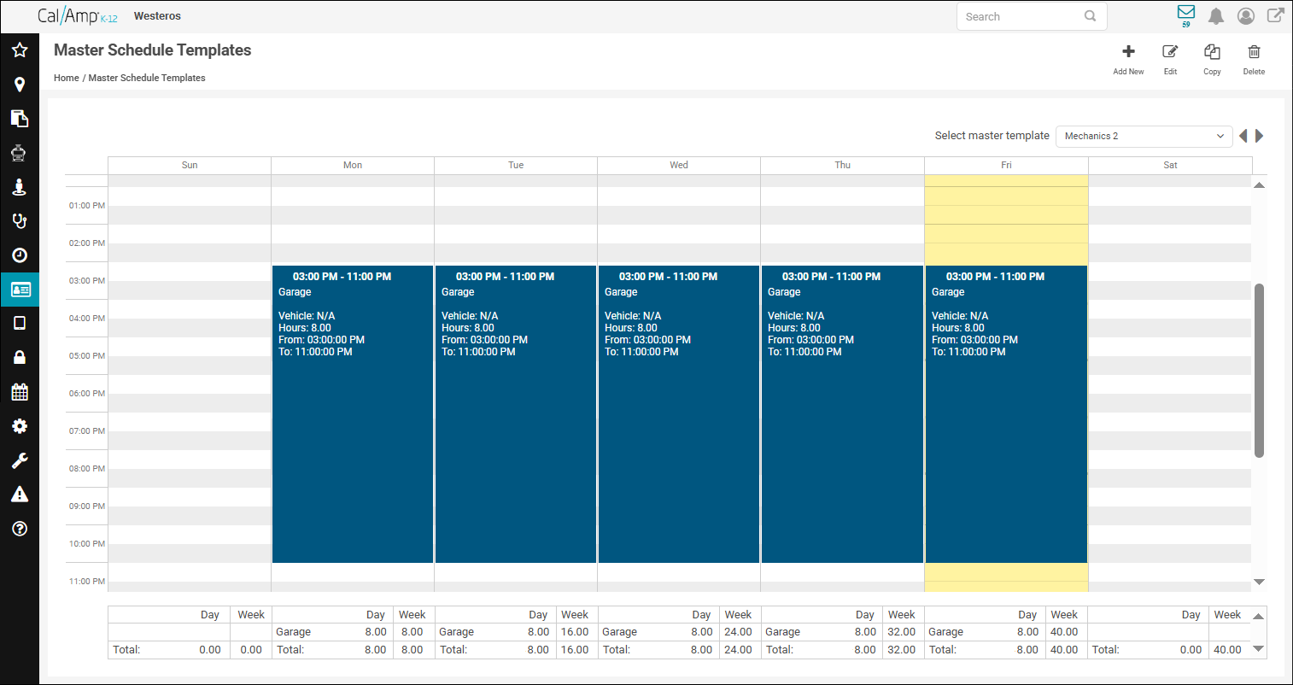Click Friday's 40.00 week total cell
The image size is (1293, 685).
1064,649
